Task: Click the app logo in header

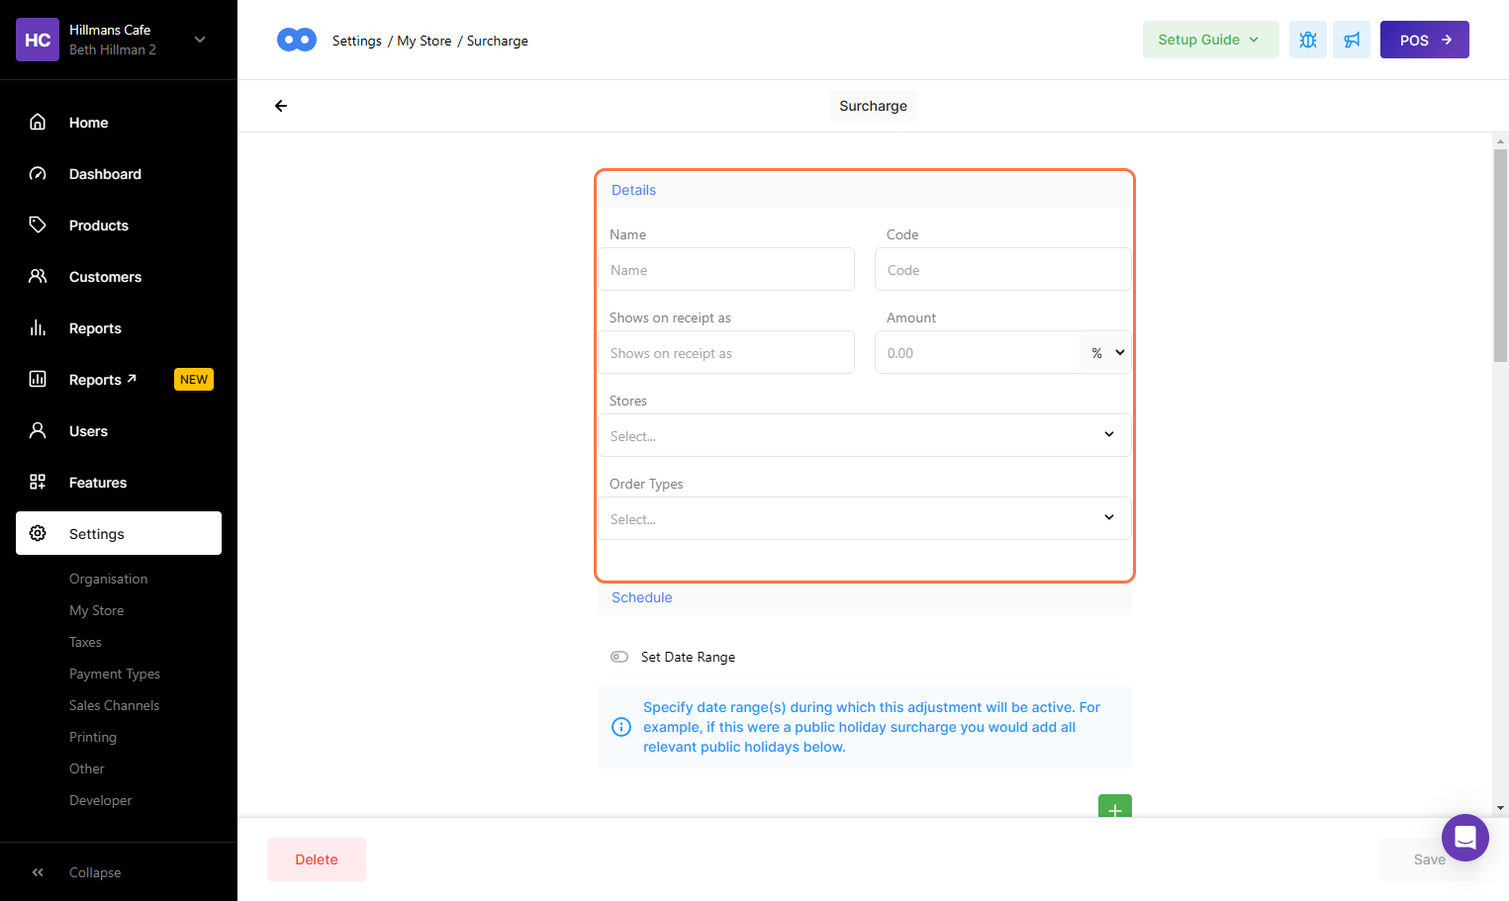Action: coord(297,40)
